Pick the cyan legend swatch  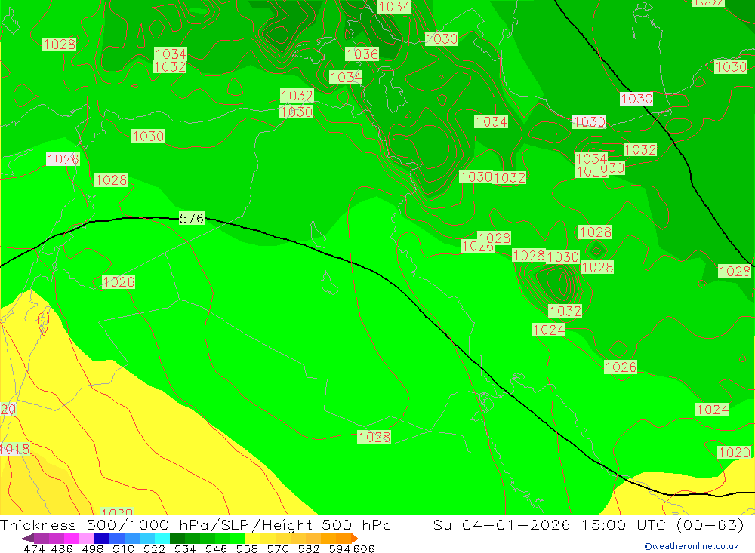click(162, 538)
